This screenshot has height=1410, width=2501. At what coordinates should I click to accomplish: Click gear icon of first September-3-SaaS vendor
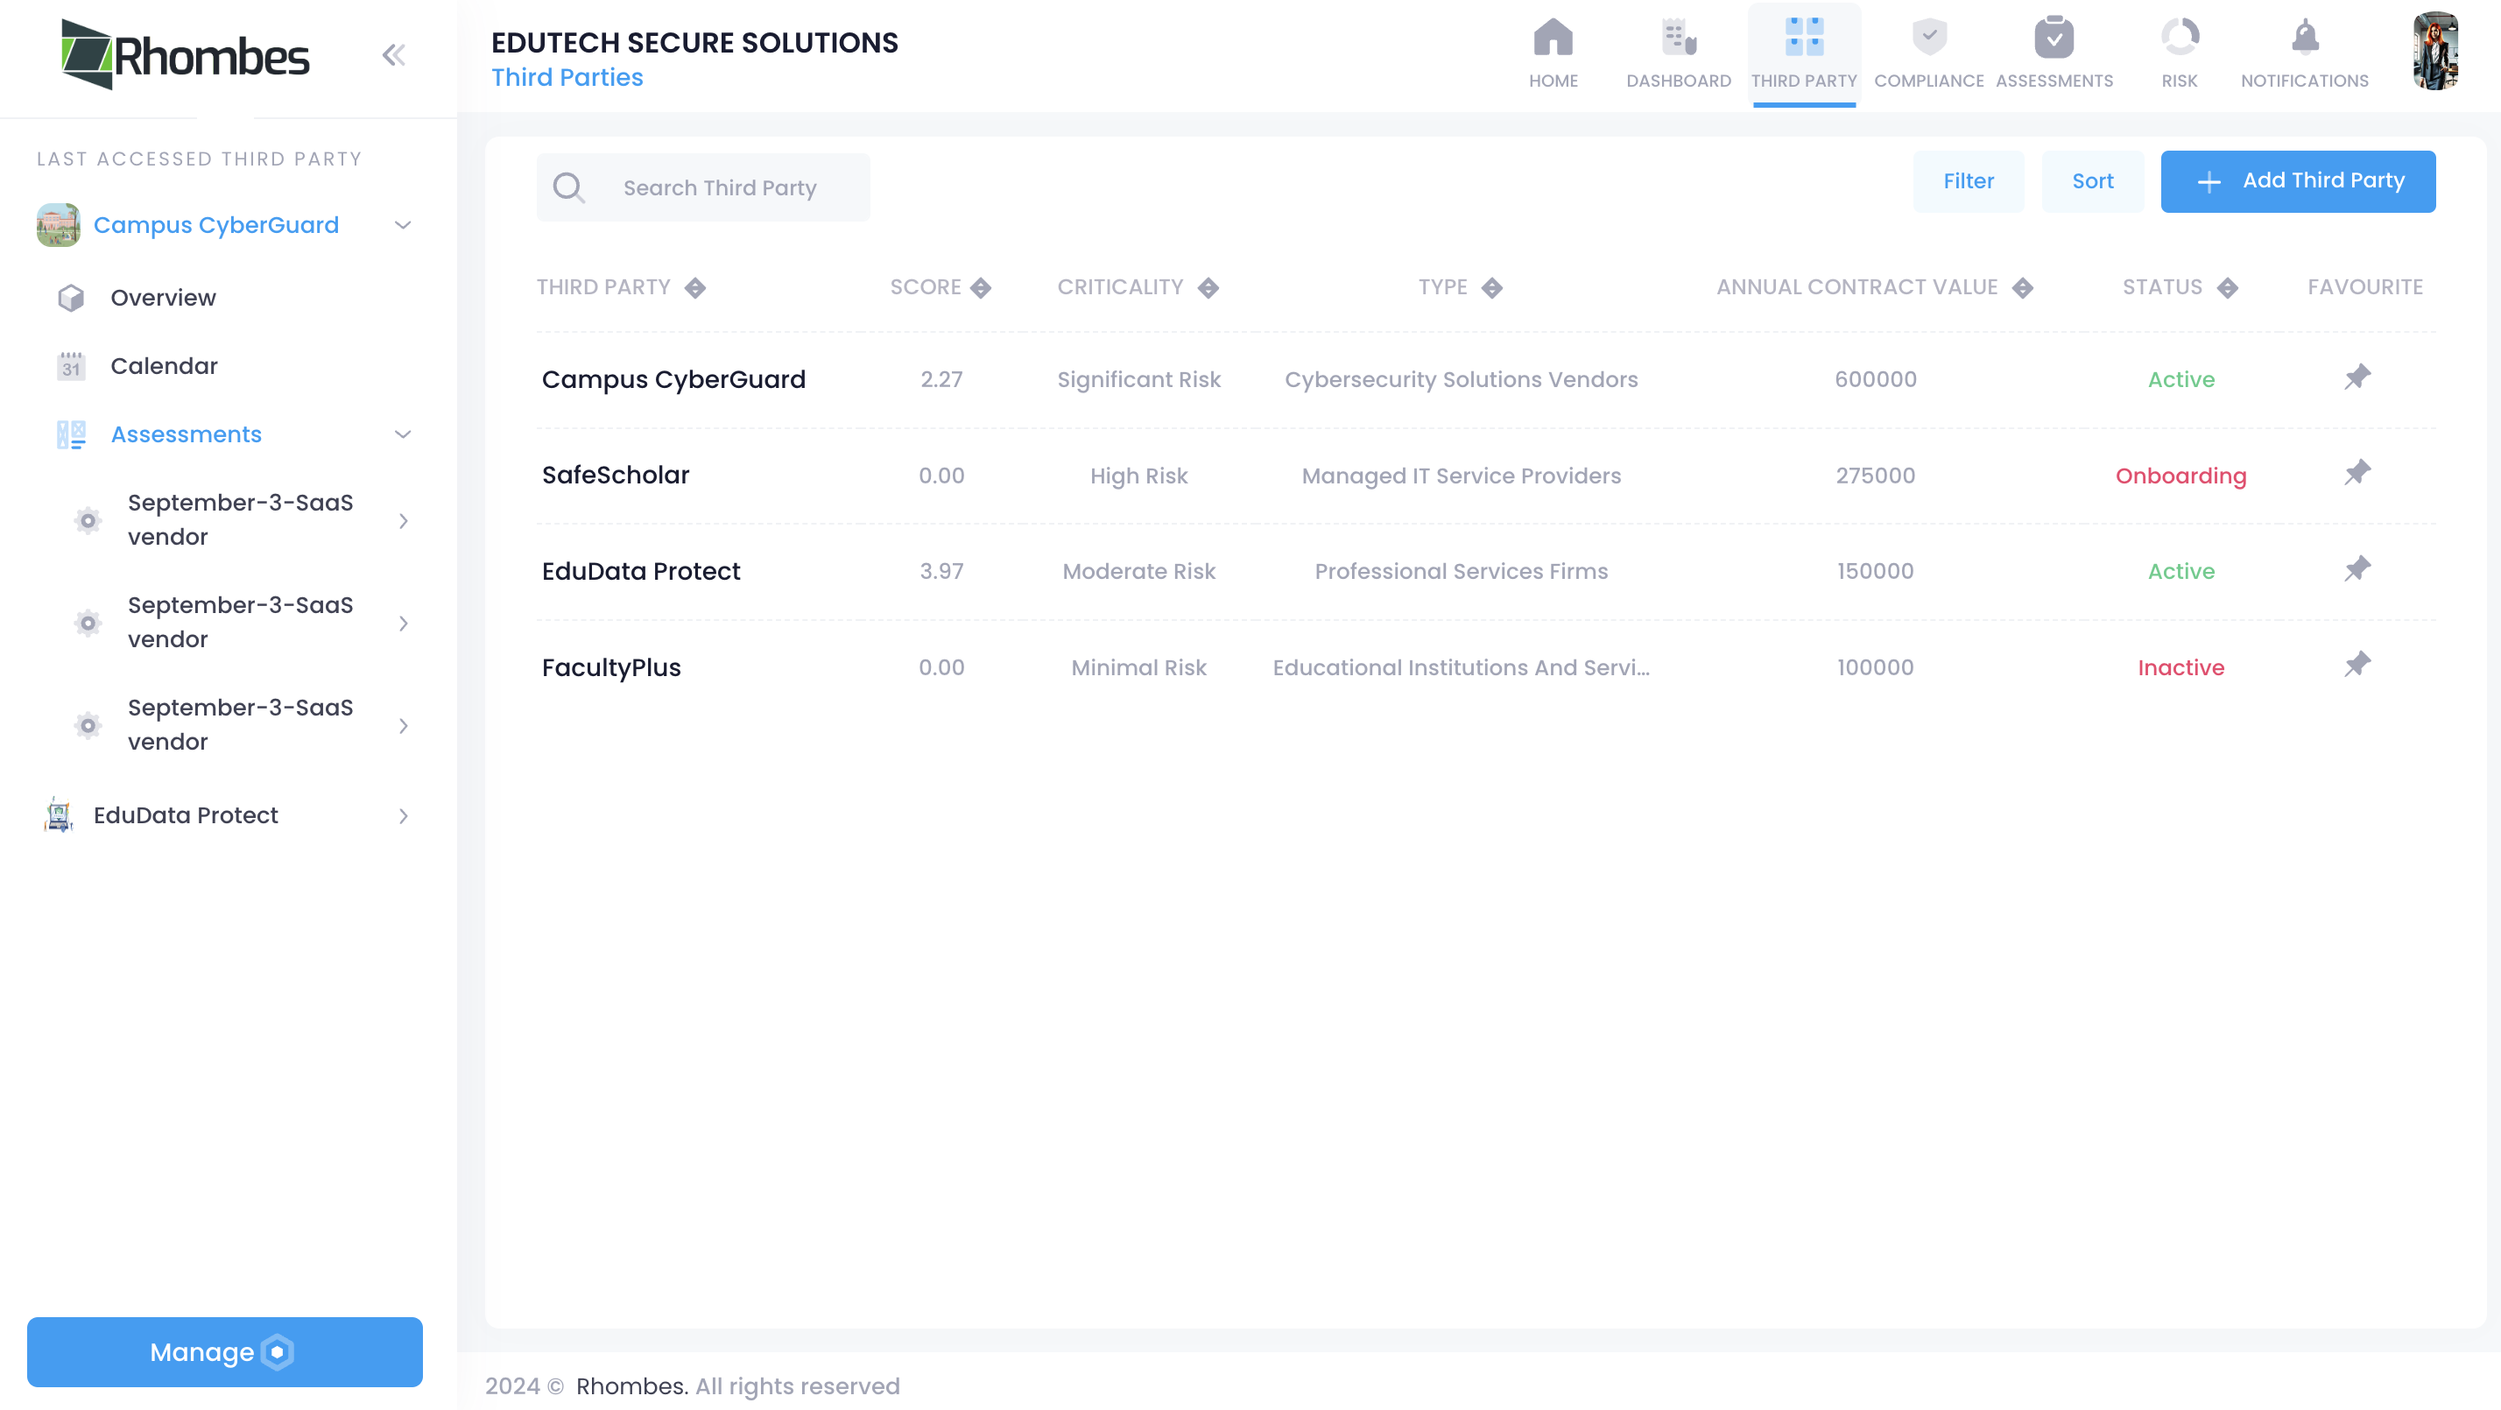point(88,520)
